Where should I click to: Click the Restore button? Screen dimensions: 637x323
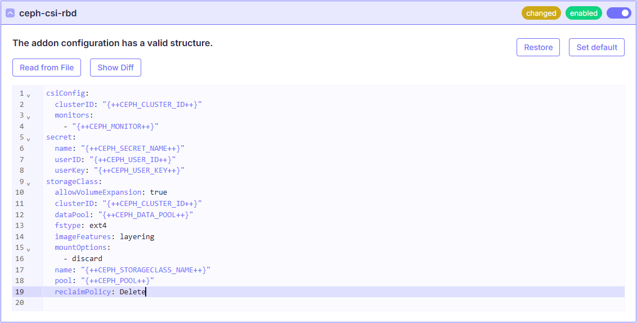point(538,47)
